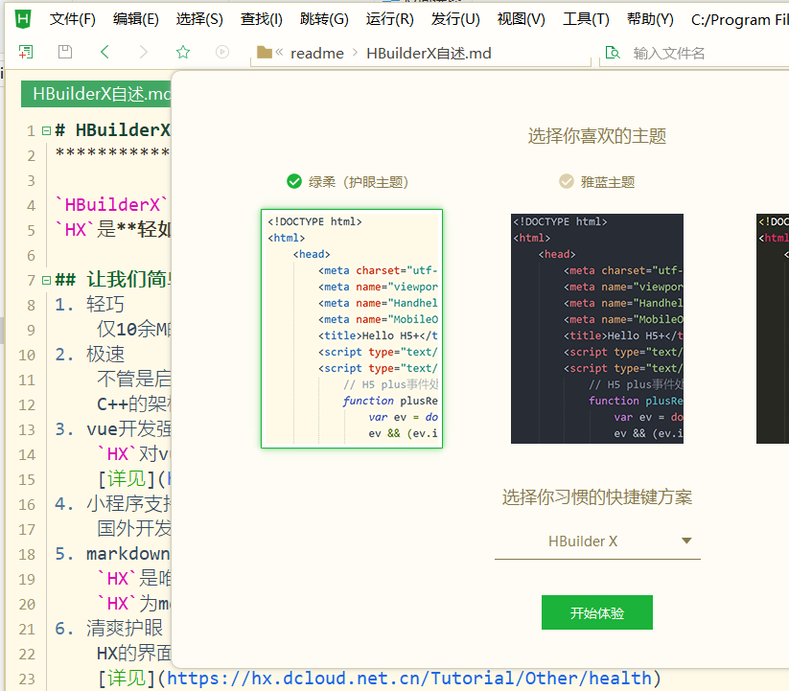The image size is (789, 691).
Task: Collapse the code fold on line 1
Action: [x=45, y=128]
